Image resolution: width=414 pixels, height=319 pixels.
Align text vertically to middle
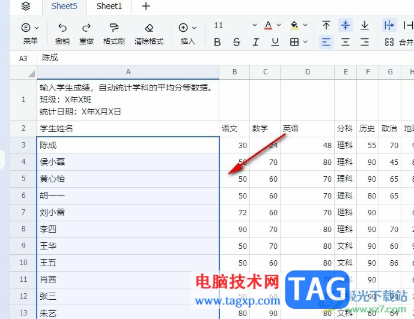coord(346,25)
